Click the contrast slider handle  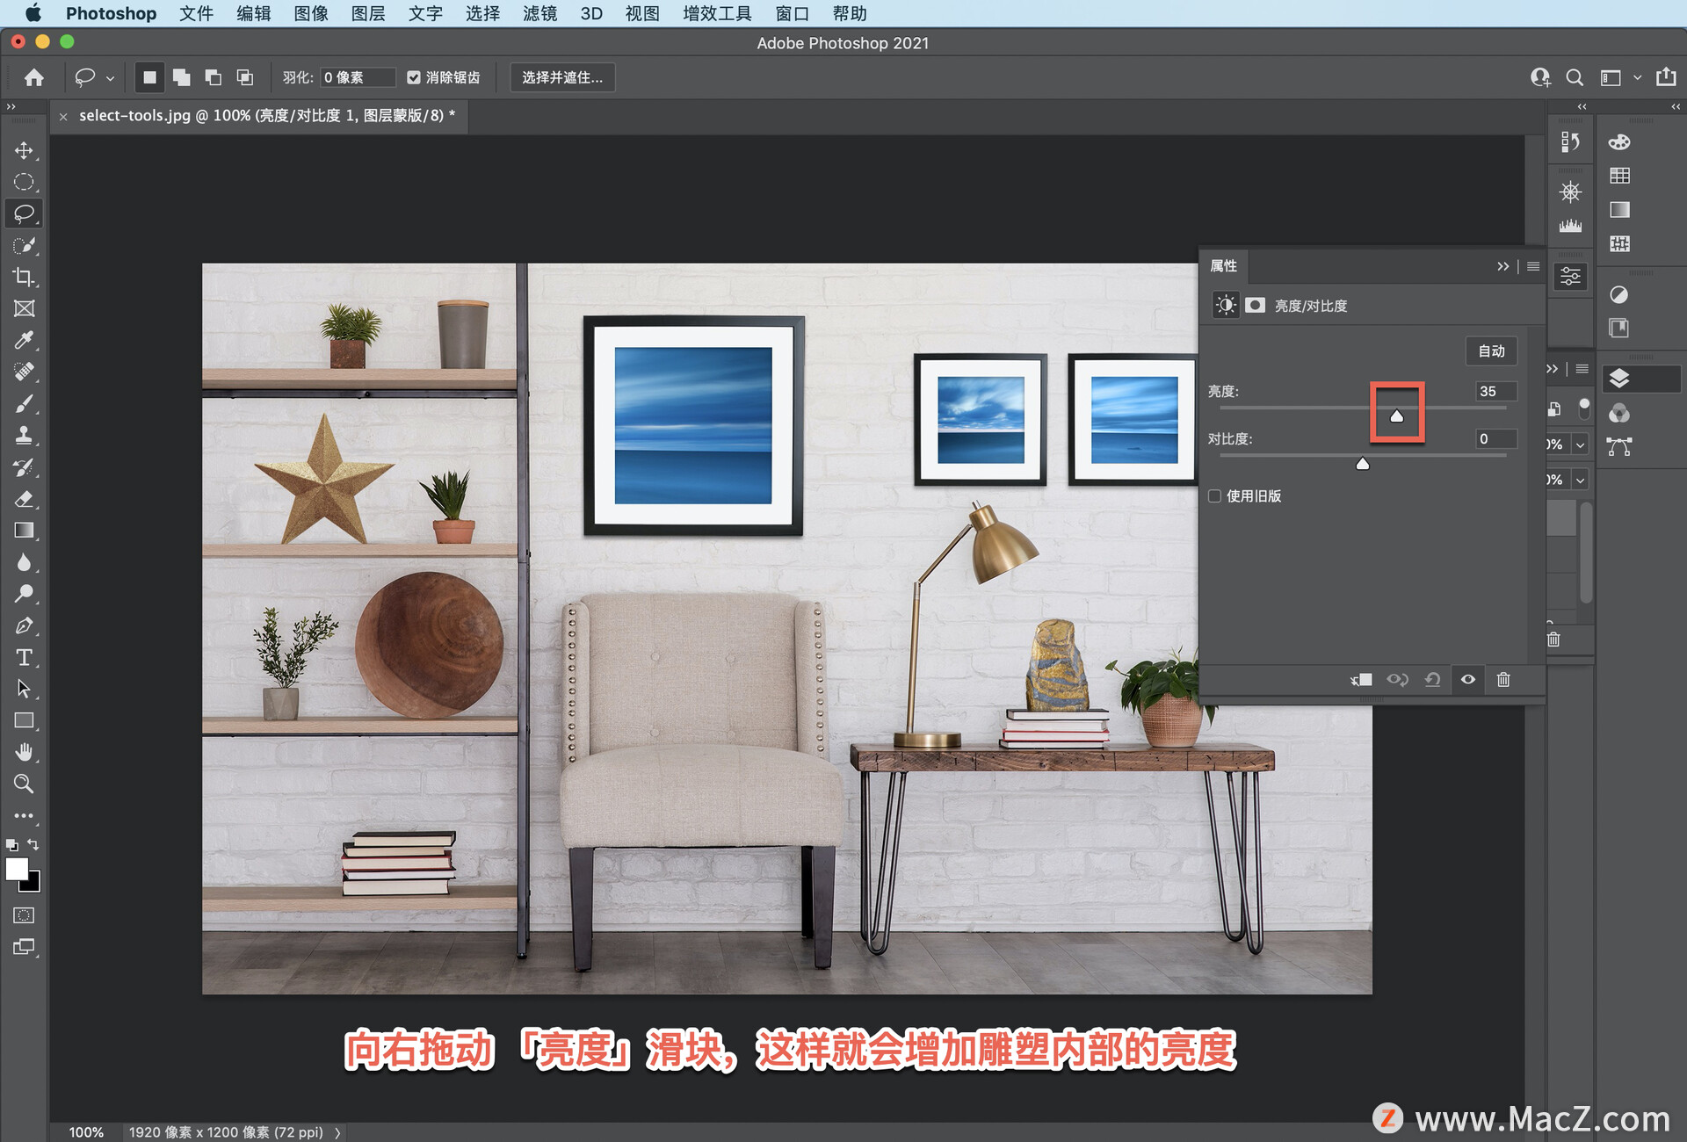(1363, 464)
